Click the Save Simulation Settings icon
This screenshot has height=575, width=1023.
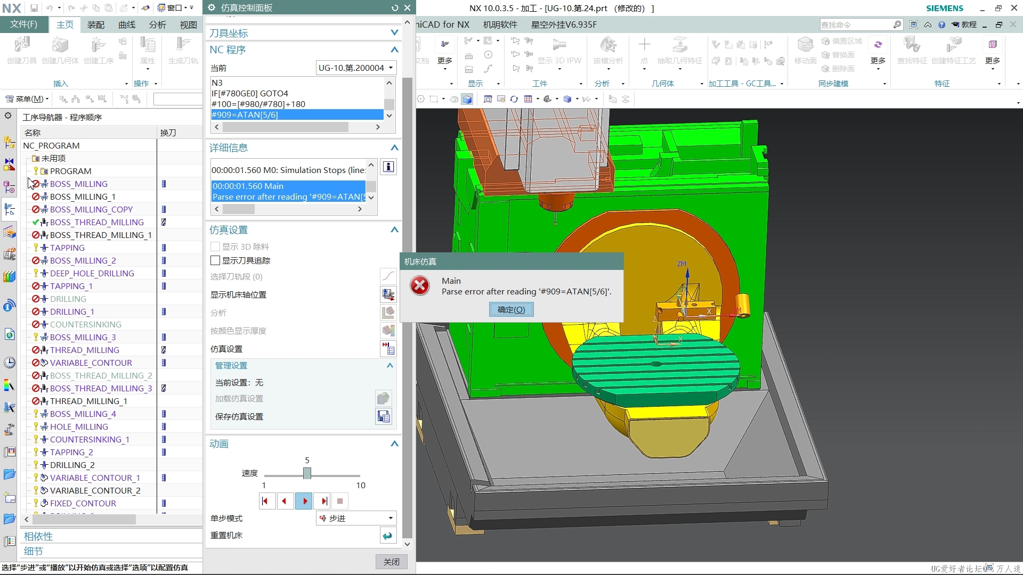coord(384,416)
